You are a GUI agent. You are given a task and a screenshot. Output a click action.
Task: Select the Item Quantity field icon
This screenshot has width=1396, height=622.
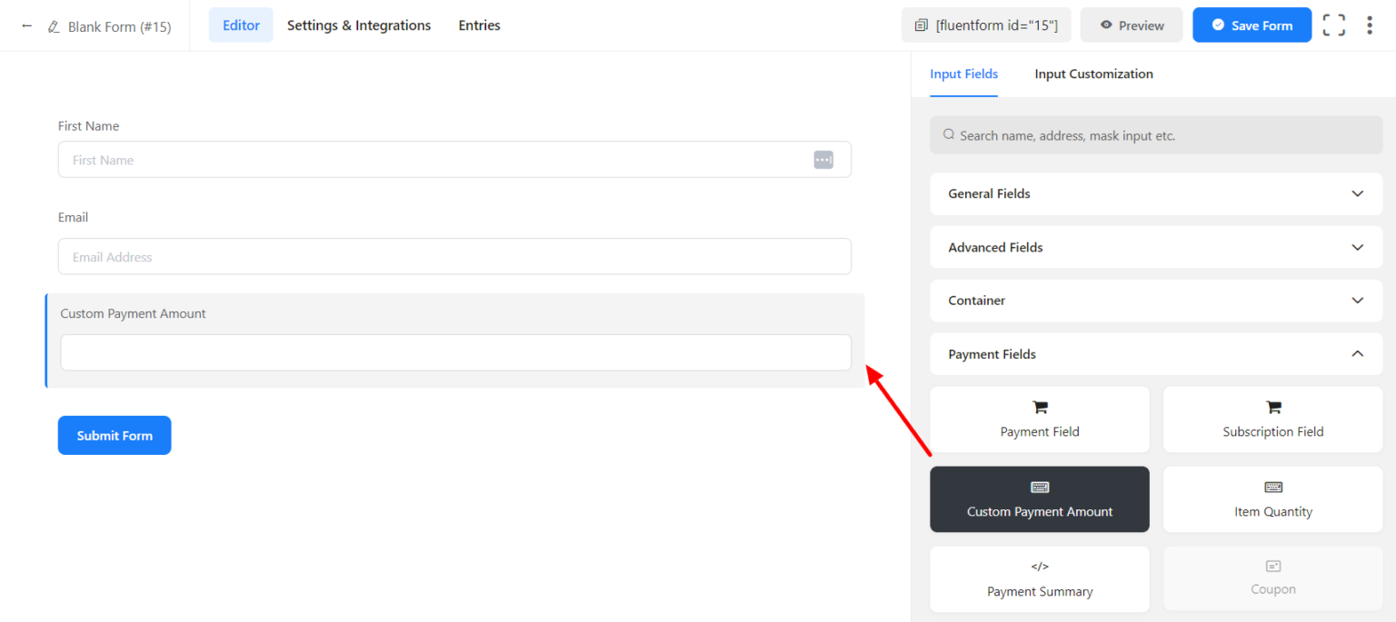[1272, 487]
